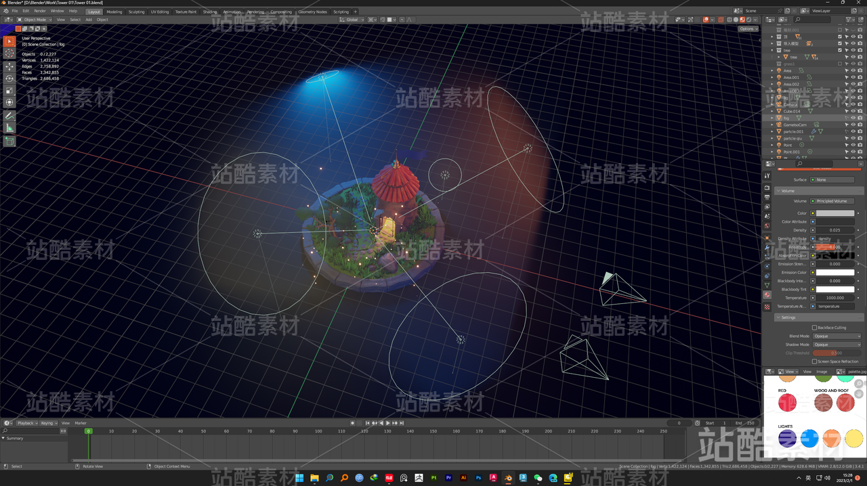Select the Measure tool

(x=9, y=128)
